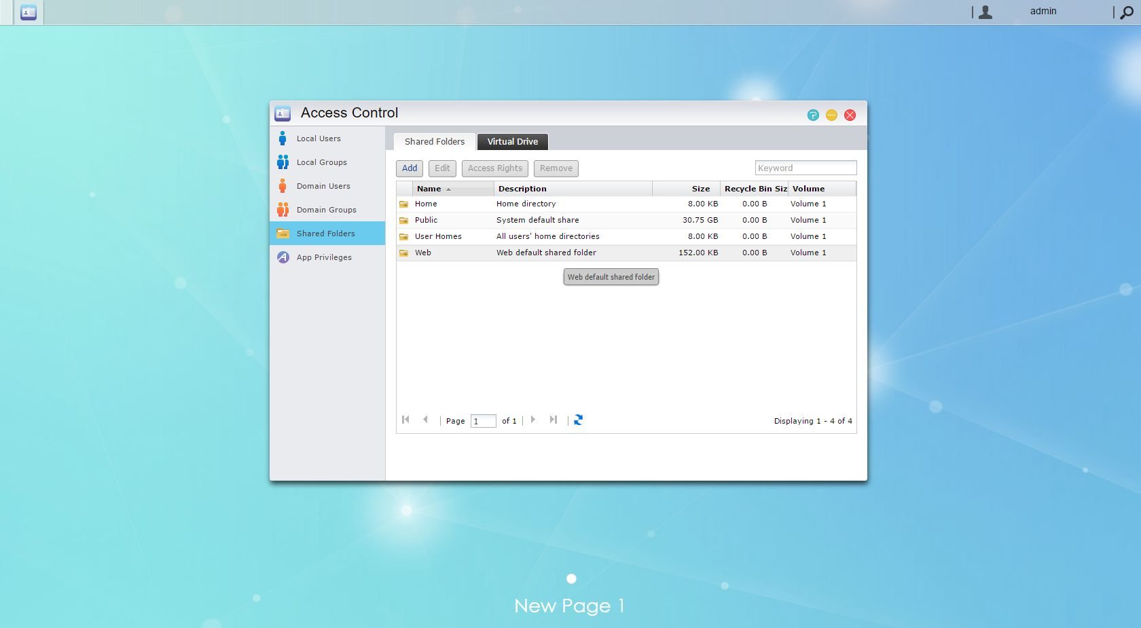Click the refresh icon in pagination bar
This screenshot has height=628, width=1141.
click(578, 420)
